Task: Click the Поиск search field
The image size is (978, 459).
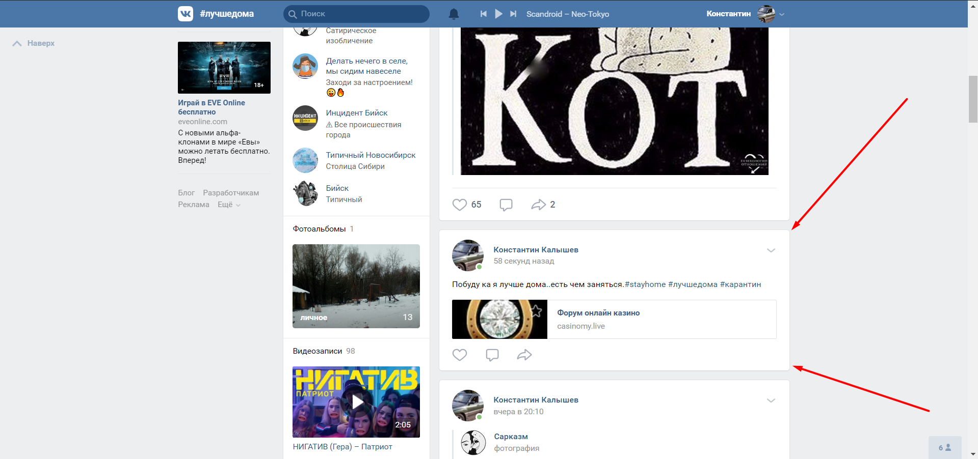Action: [357, 14]
